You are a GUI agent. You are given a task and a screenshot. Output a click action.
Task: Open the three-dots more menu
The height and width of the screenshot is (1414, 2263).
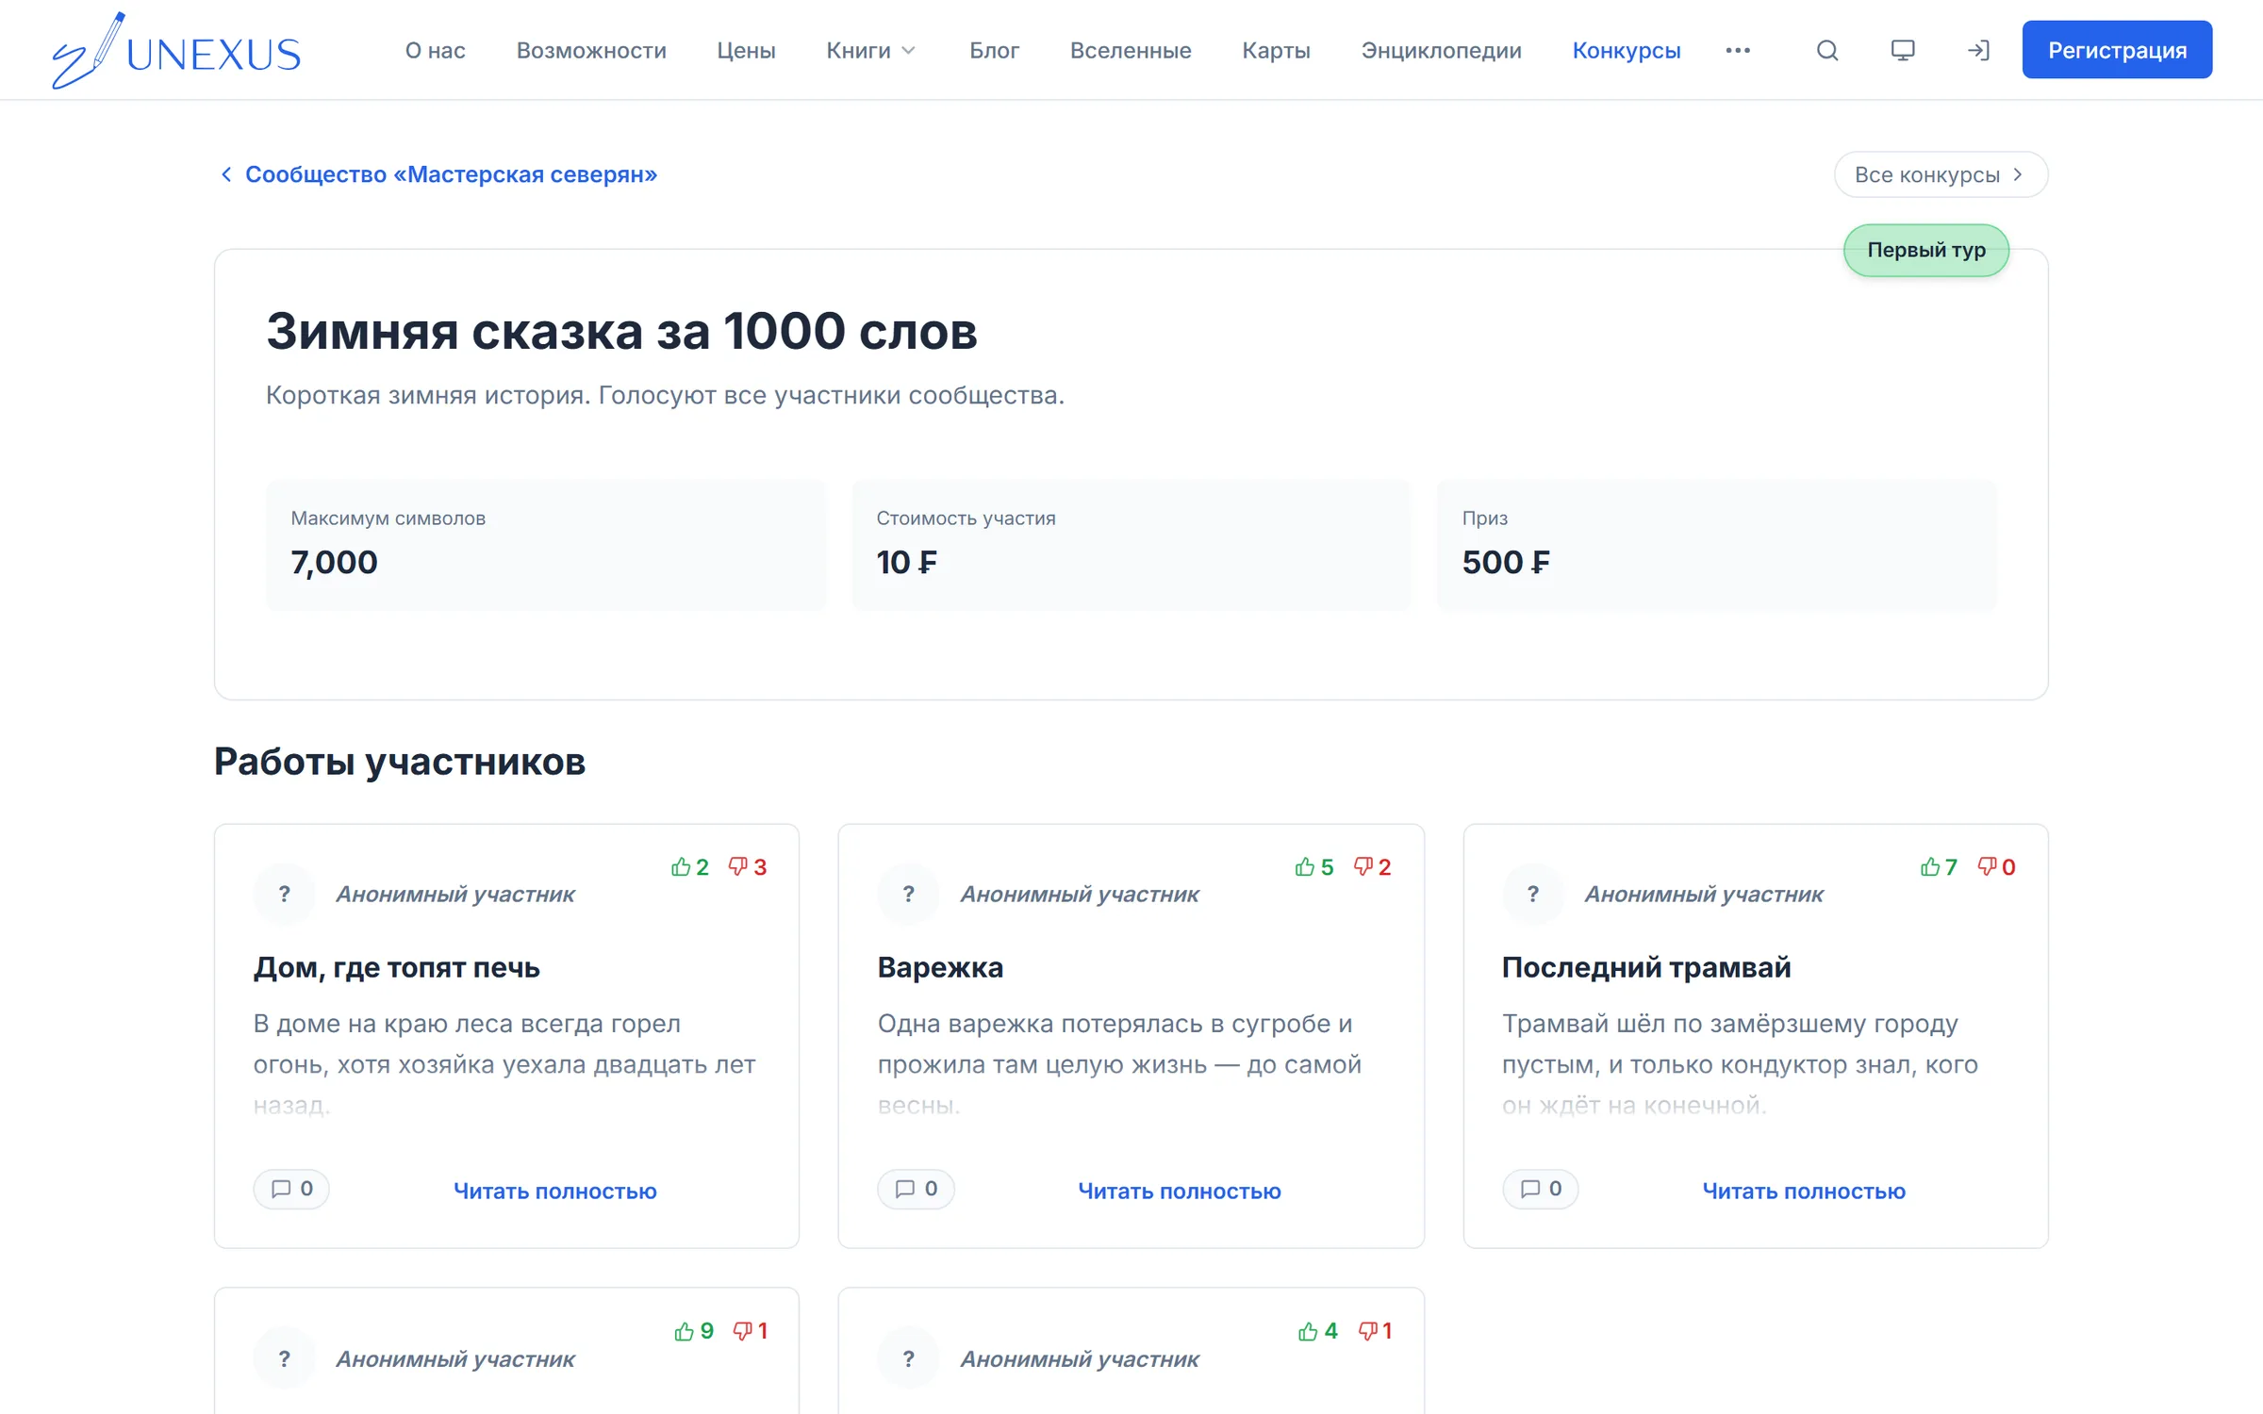[1738, 50]
